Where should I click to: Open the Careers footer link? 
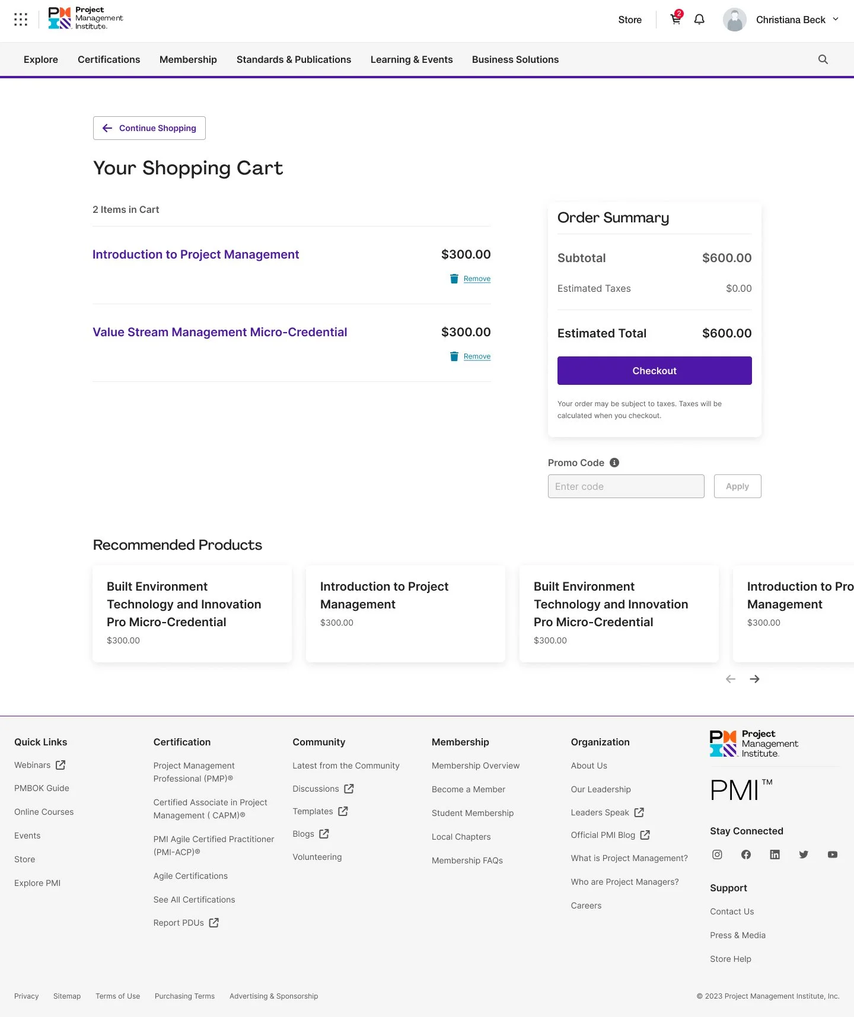[586, 906]
